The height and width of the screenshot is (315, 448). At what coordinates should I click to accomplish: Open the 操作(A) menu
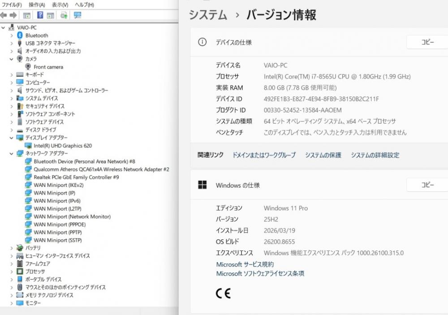click(x=37, y=4)
